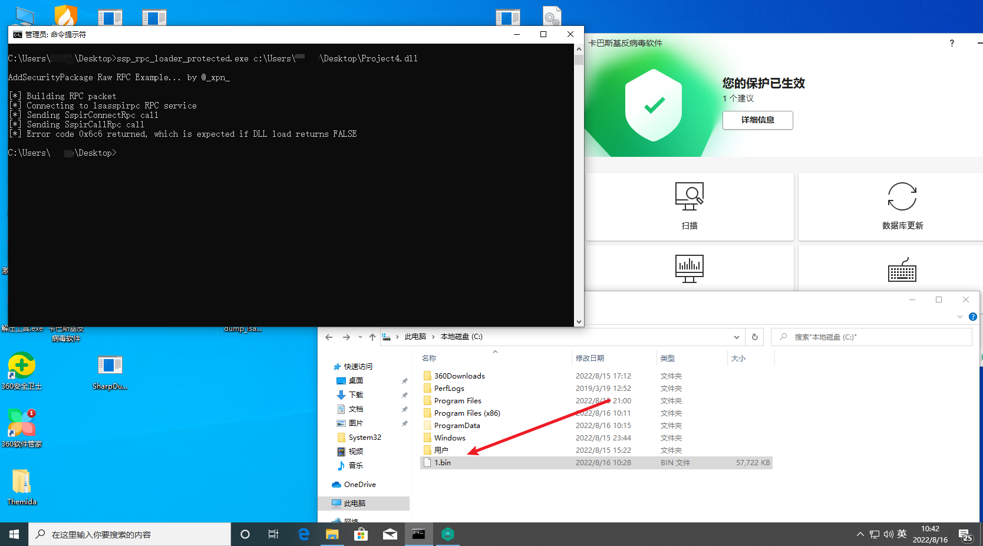Image resolution: width=983 pixels, height=546 pixels.
Task: Open Microsoft Edge from the taskbar
Action: [303, 534]
